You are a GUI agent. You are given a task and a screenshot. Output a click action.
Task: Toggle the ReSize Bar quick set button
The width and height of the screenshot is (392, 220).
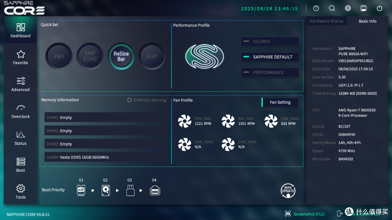[121, 56]
